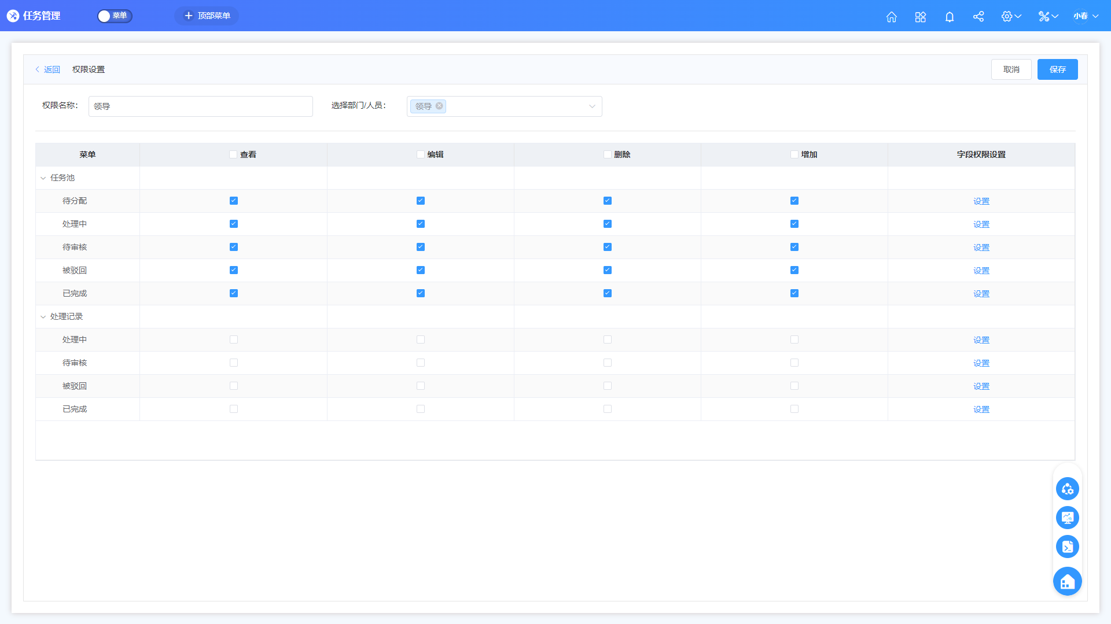Screen dimensions: 1111x624
Task: Uncheck 删除 for 任务池 已完成 row
Action: coord(607,293)
